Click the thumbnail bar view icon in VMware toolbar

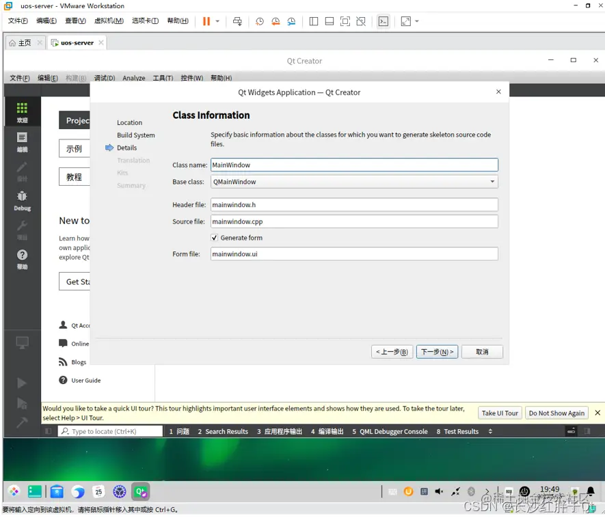click(x=330, y=21)
